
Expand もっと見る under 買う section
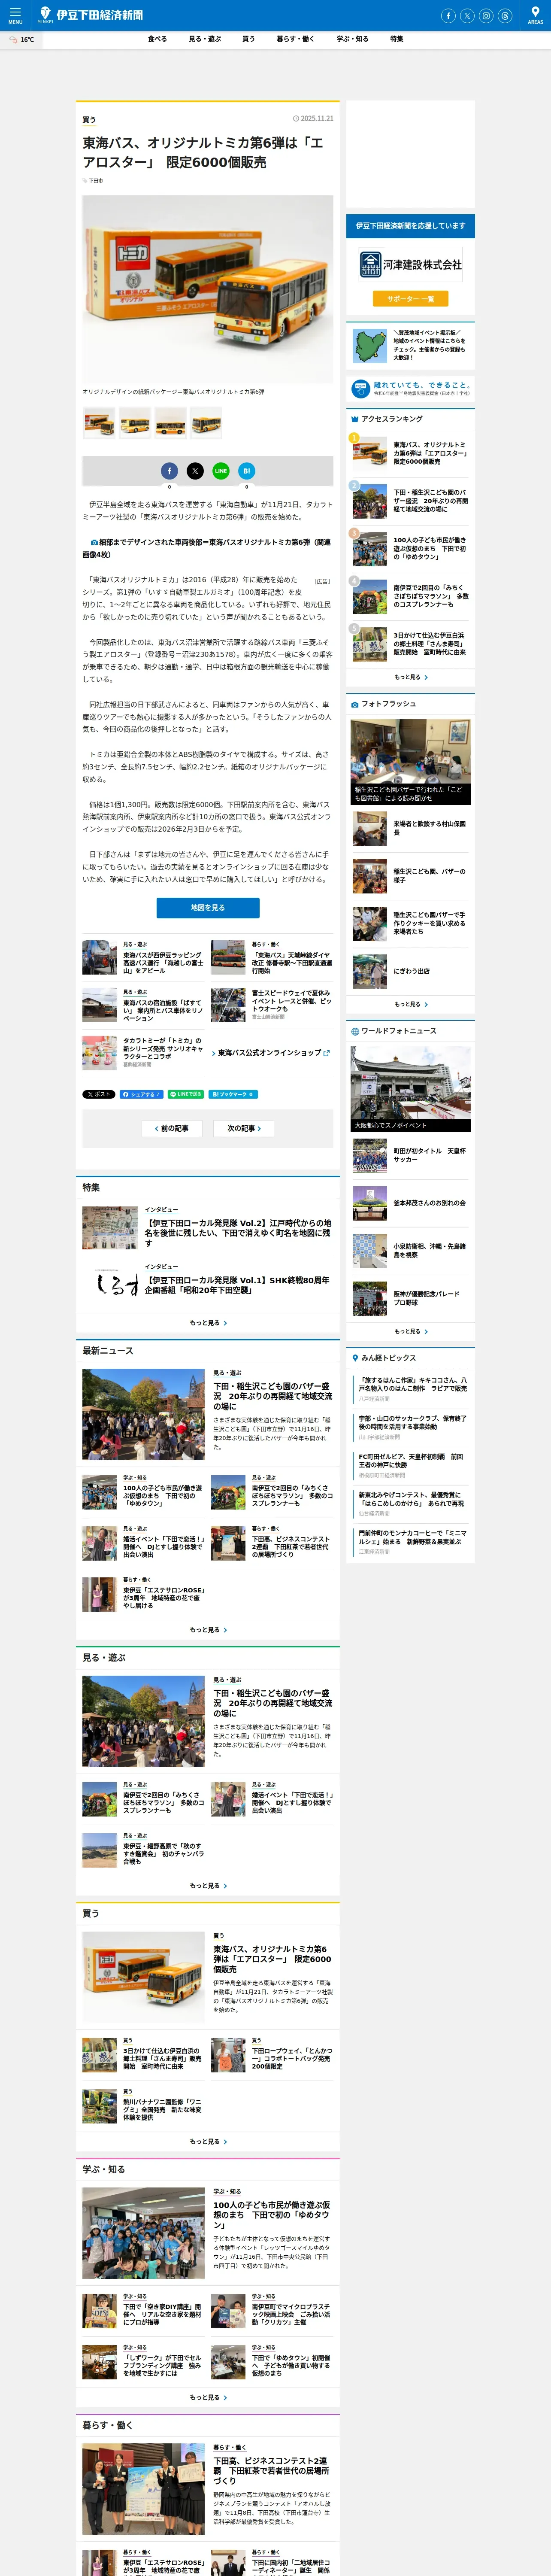point(208,2142)
